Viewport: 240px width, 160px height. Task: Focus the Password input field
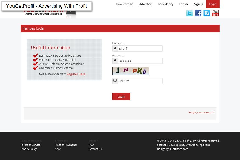pos(140,61)
